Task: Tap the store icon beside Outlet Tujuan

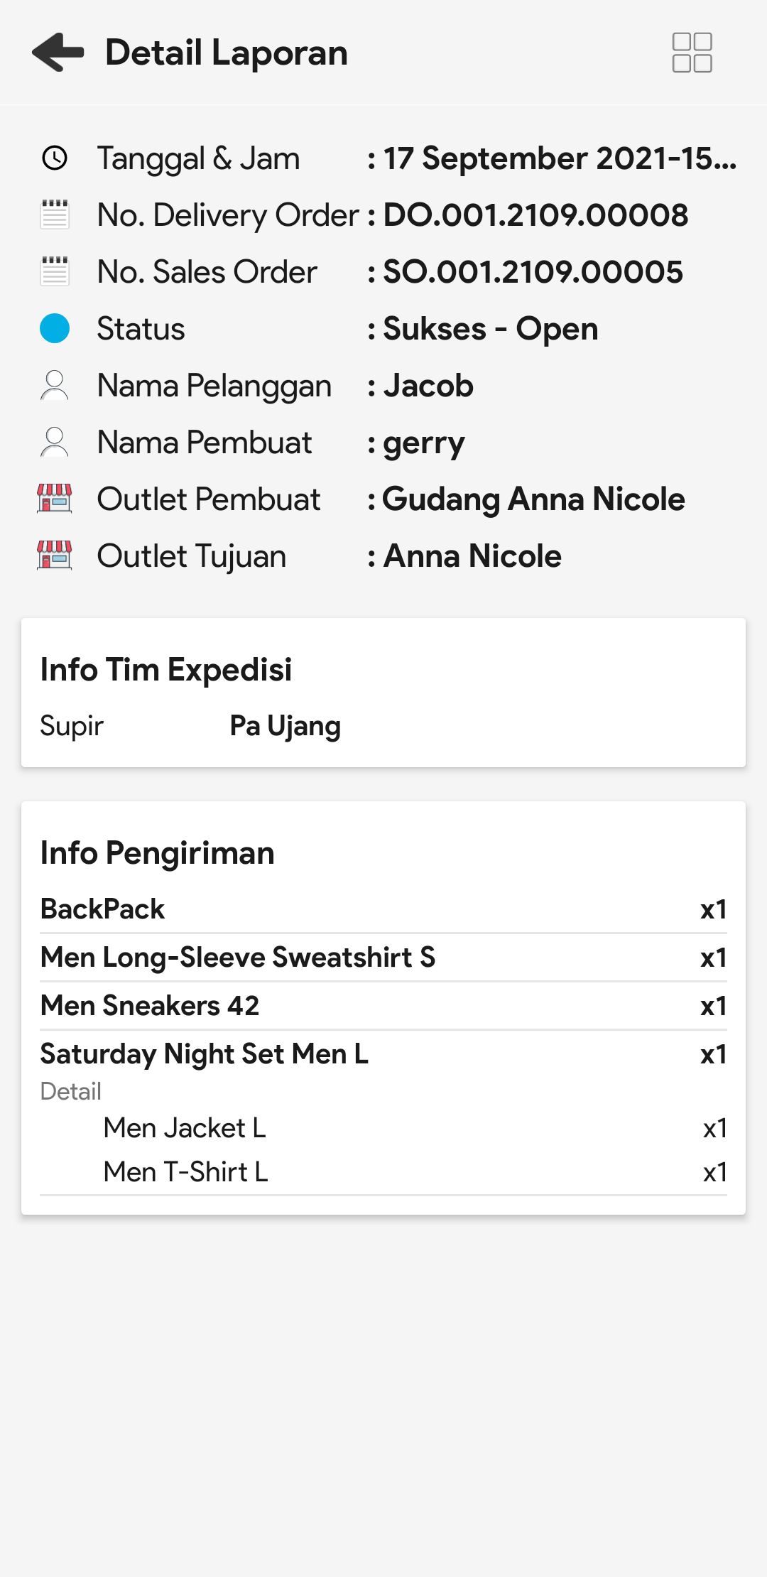Action: 55,556
